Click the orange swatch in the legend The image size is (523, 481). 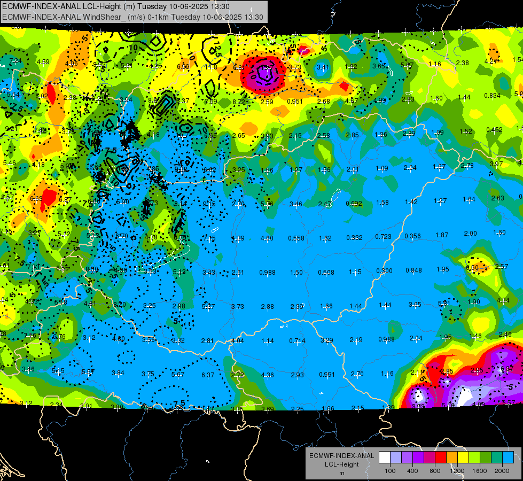tap(451, 457)
